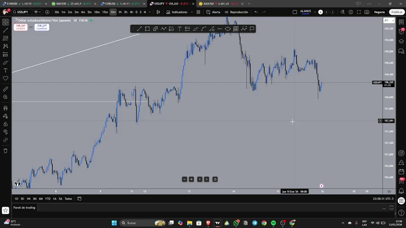Viewport: 406px width, 228px height.
Task: Take chart snapshot camera icon
Action: coord(367,12)
